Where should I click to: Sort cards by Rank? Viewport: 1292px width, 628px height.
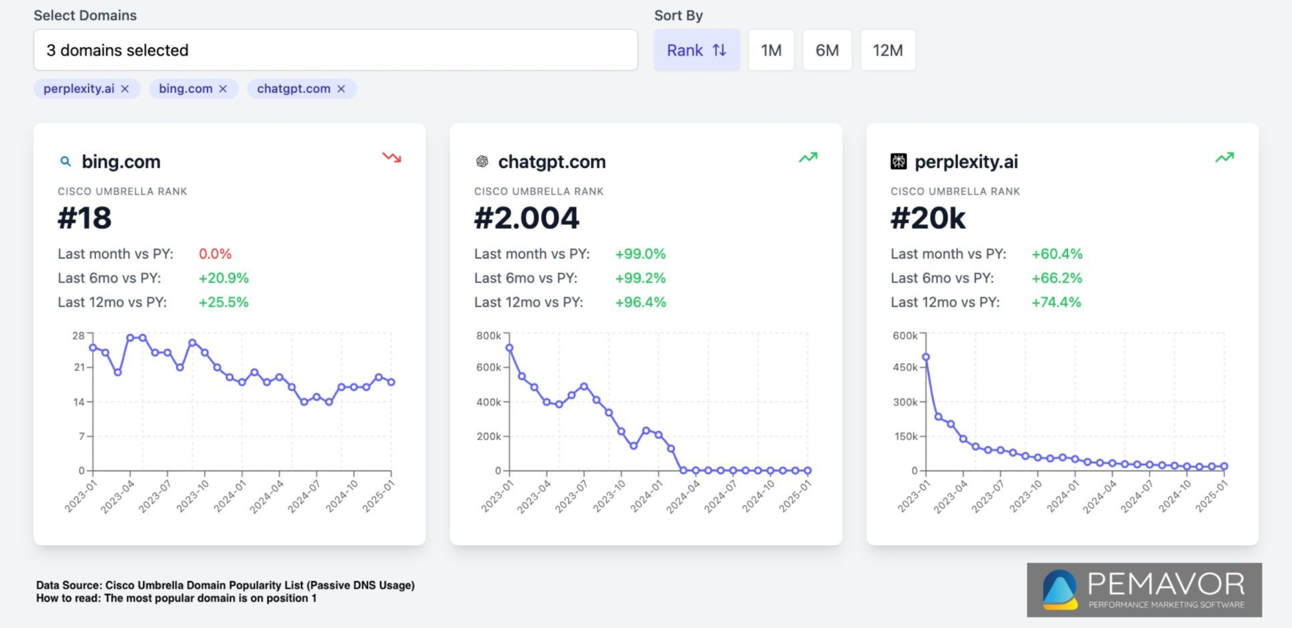[697, 50]
